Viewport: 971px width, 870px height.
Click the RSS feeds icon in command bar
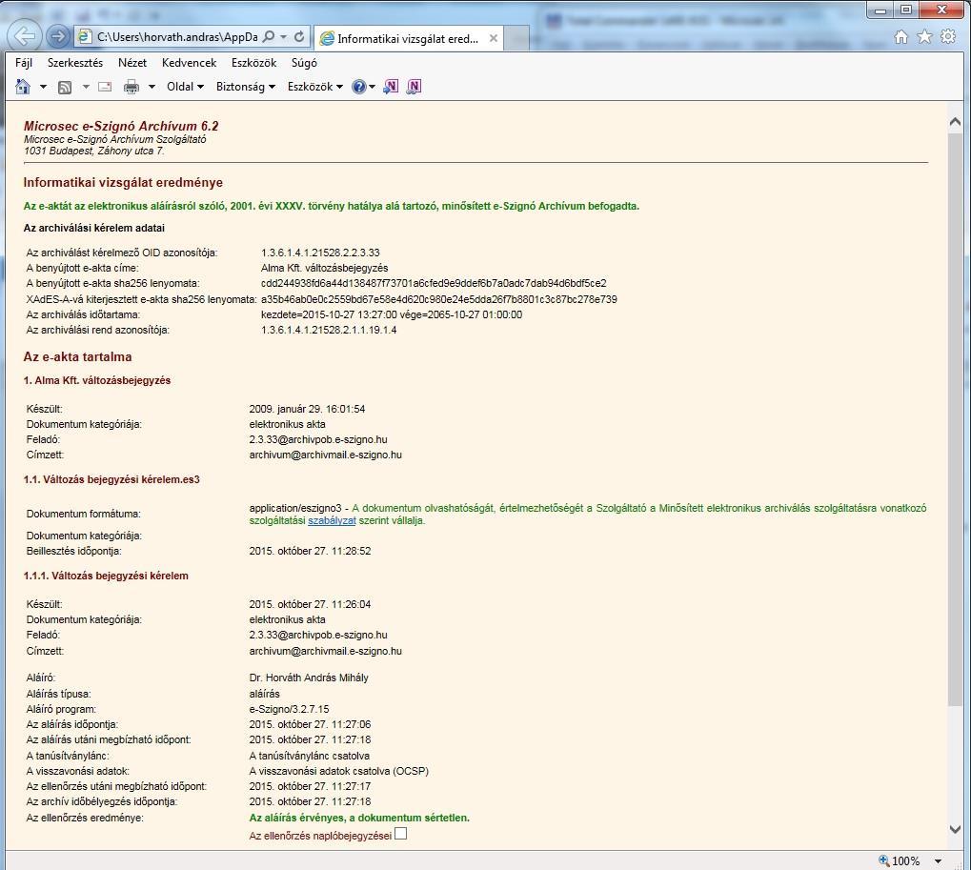[65, 88]
